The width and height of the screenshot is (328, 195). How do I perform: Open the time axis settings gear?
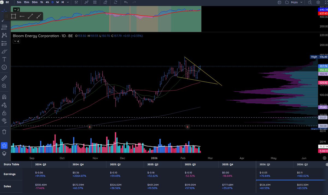(324, 158)
